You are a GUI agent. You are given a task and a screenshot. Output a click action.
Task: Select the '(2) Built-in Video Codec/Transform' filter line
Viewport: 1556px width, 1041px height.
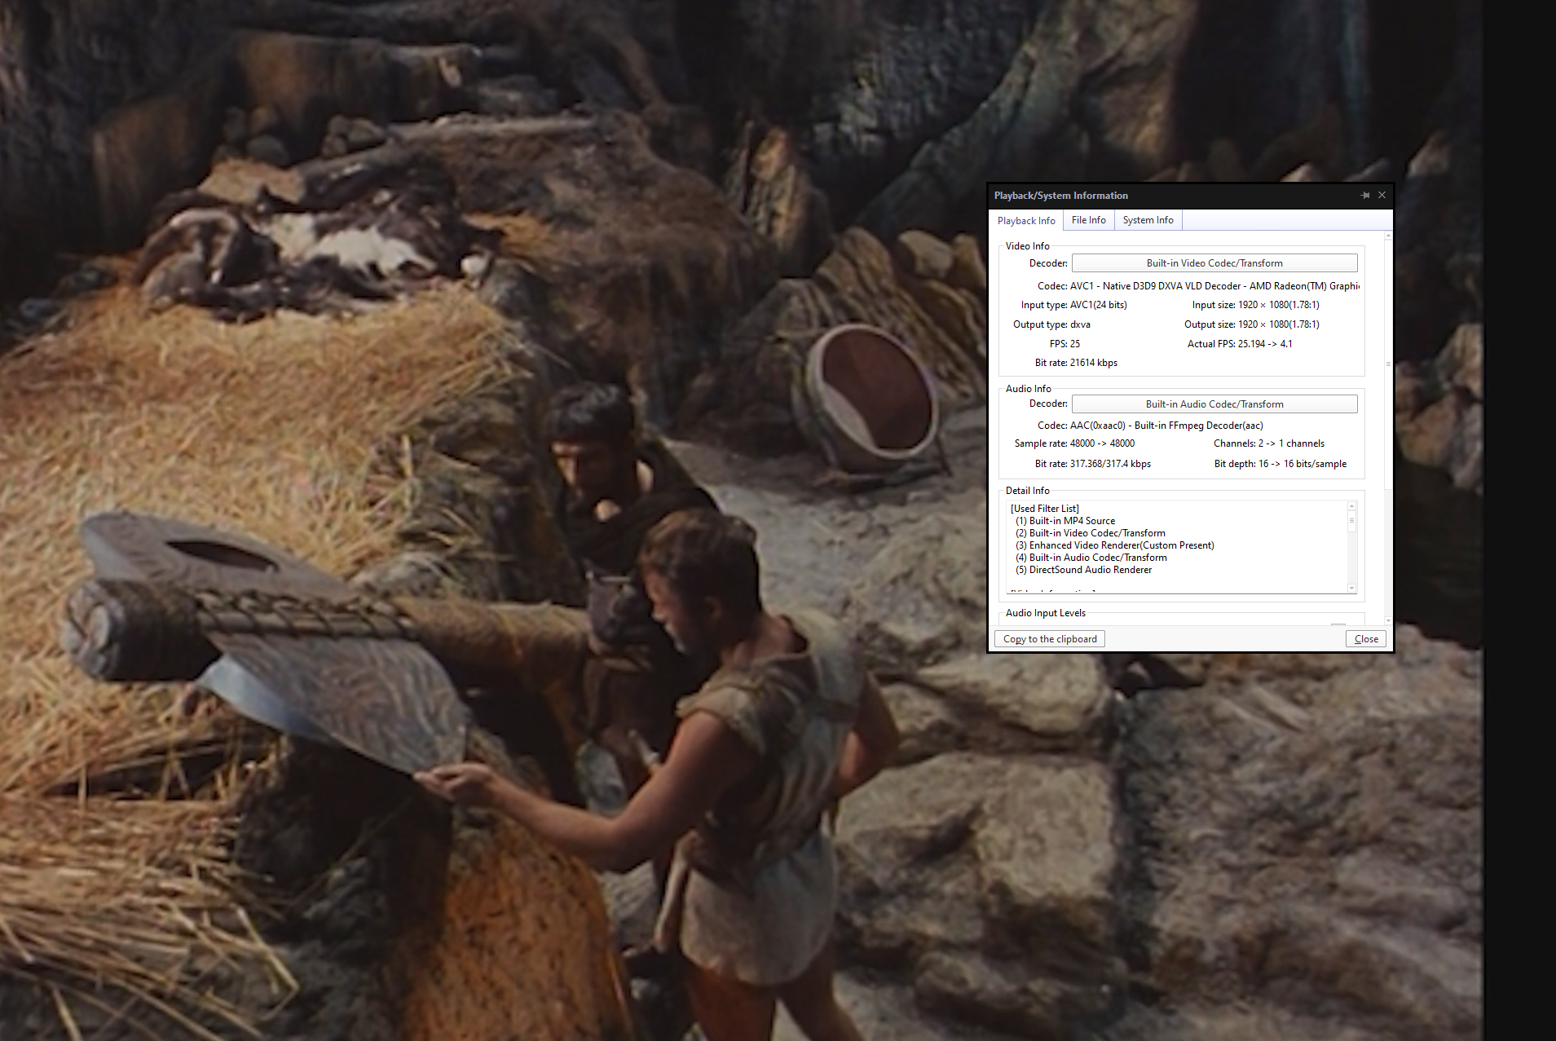coord(1091,533)
